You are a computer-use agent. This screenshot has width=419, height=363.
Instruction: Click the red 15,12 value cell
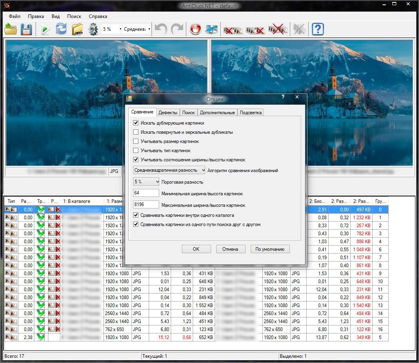pyautogui.click(x=160, y=337)
